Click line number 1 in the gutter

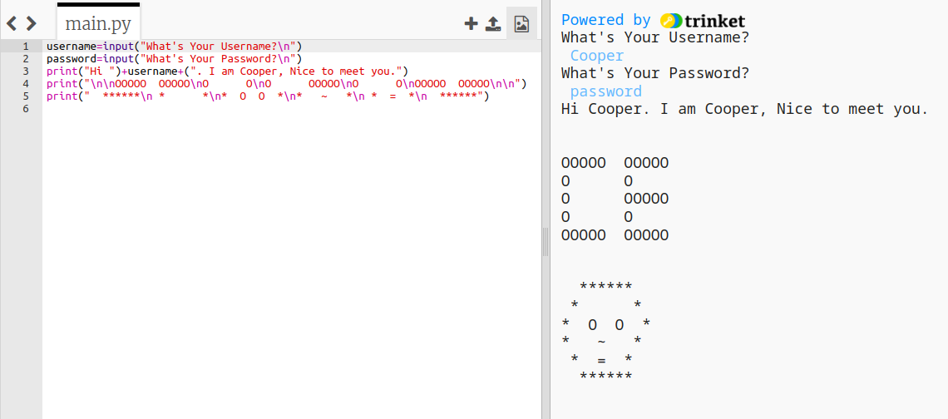tap(26, 47)
